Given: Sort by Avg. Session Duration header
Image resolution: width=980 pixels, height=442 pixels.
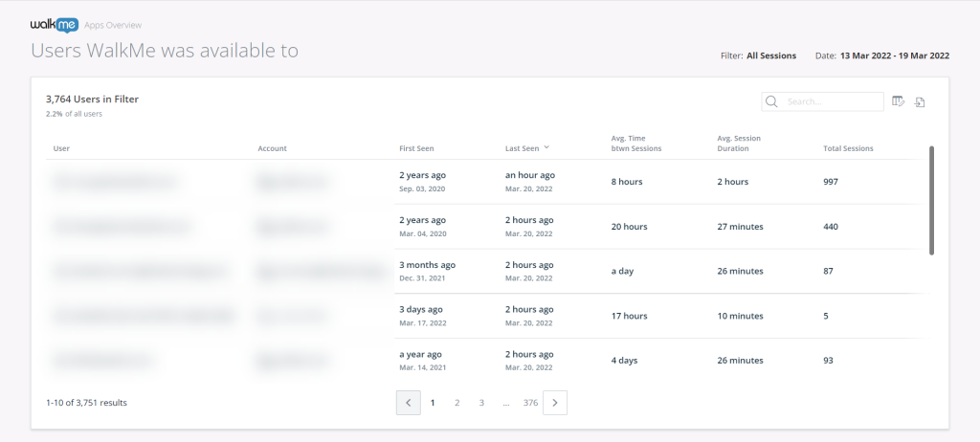Looking at the screenshot, I should tap(739, 144).
